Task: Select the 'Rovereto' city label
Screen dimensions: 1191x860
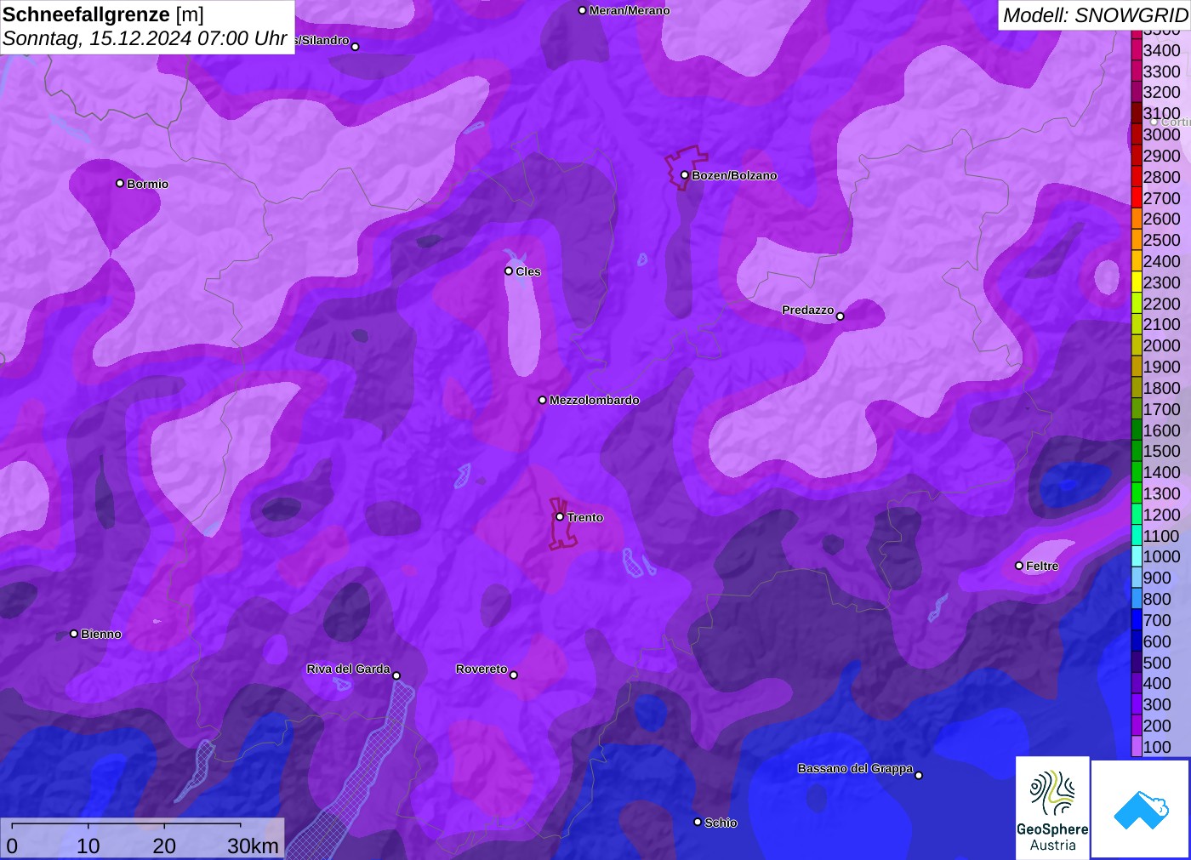Action: pyautogui.click(x=482, y=669)
